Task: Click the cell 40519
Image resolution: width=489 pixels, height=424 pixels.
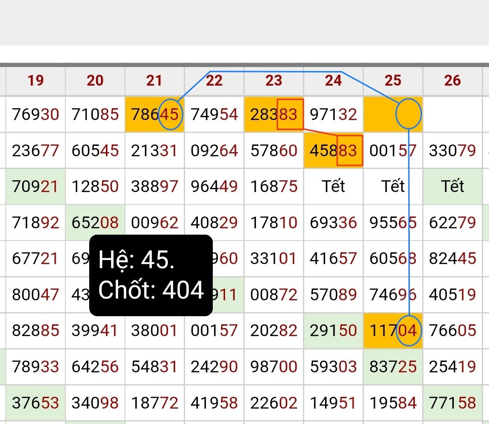Action: (452, 294)
